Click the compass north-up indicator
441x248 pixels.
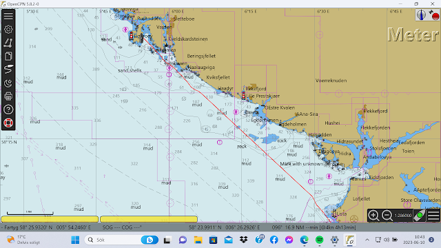(421, 15)
